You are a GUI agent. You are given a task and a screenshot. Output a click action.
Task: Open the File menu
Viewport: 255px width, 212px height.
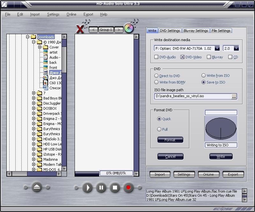tap(8, 14)
